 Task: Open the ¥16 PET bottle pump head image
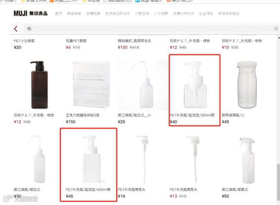pos(143,159)
